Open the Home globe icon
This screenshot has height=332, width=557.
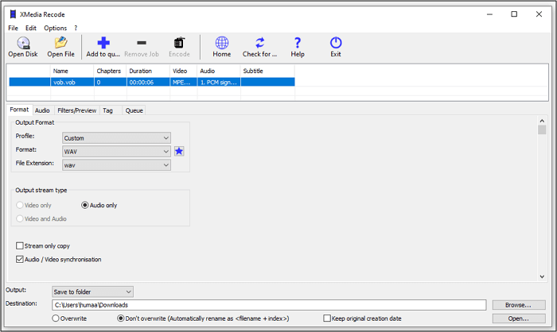(x=222, y=43)
